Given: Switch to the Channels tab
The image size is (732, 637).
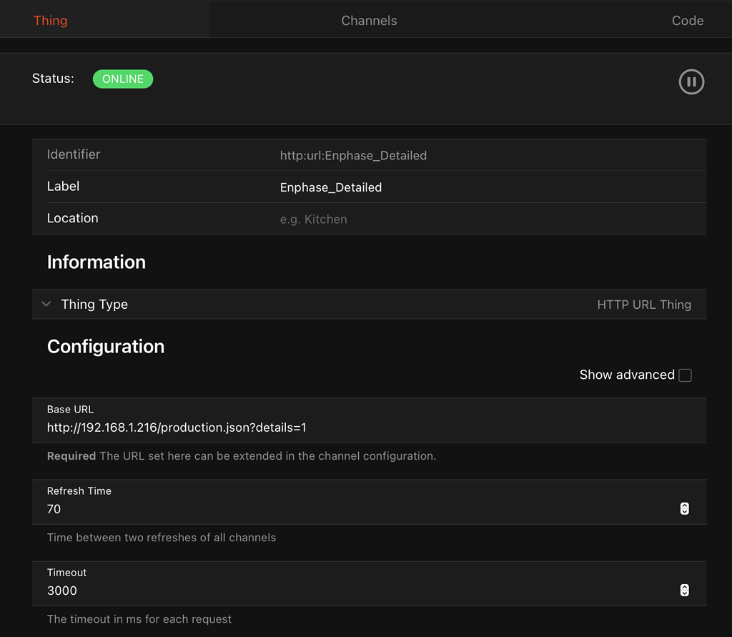Looking at the screenshot, I should (x=369, y=20).
